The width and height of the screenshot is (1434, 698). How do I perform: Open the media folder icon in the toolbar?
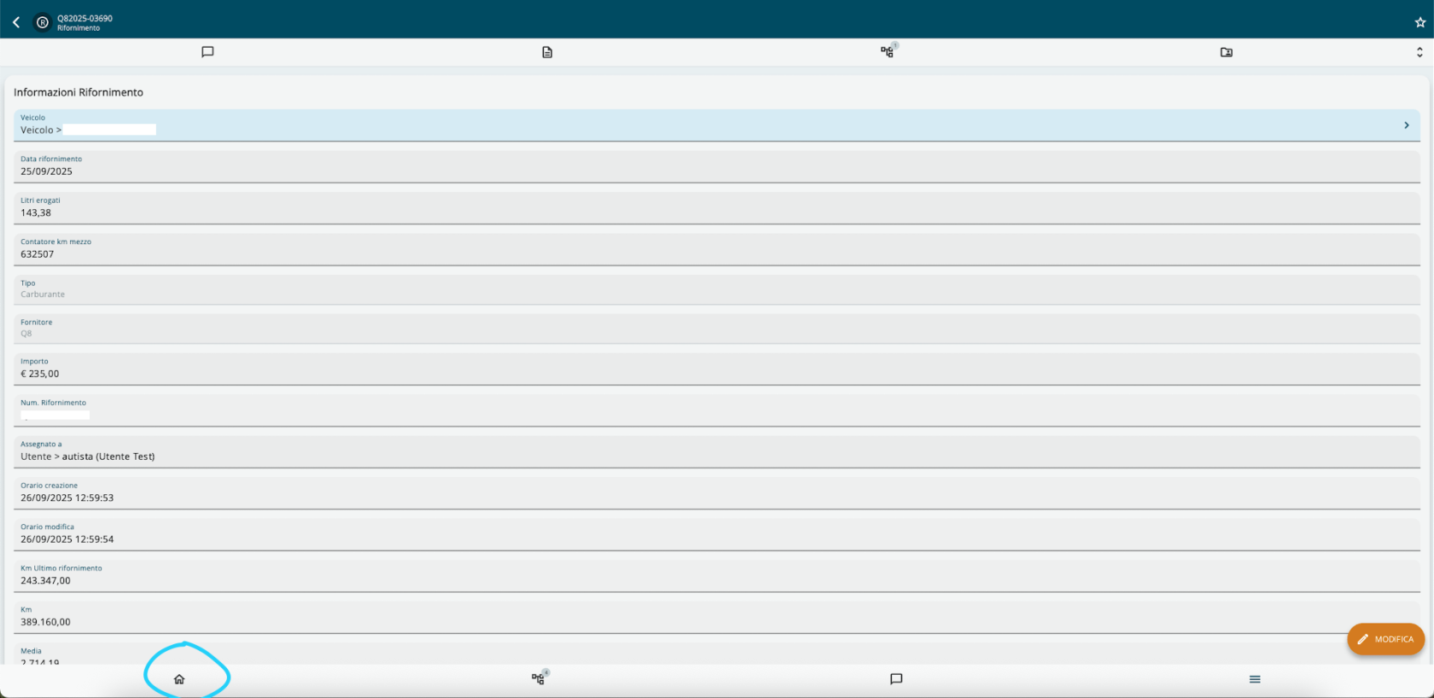pyautogui.click(x=1227, y=52)
